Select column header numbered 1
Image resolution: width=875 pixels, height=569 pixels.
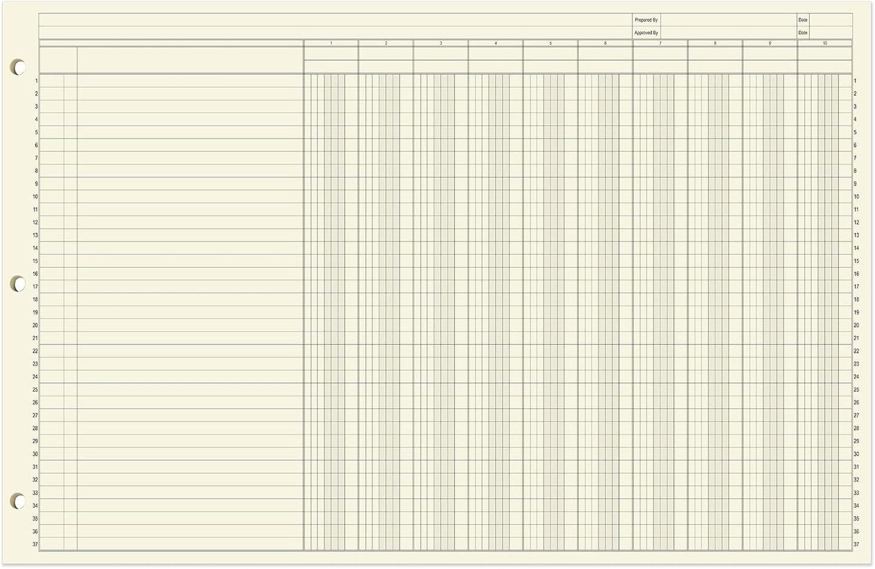pyautogui.click(x=331, y=43)
